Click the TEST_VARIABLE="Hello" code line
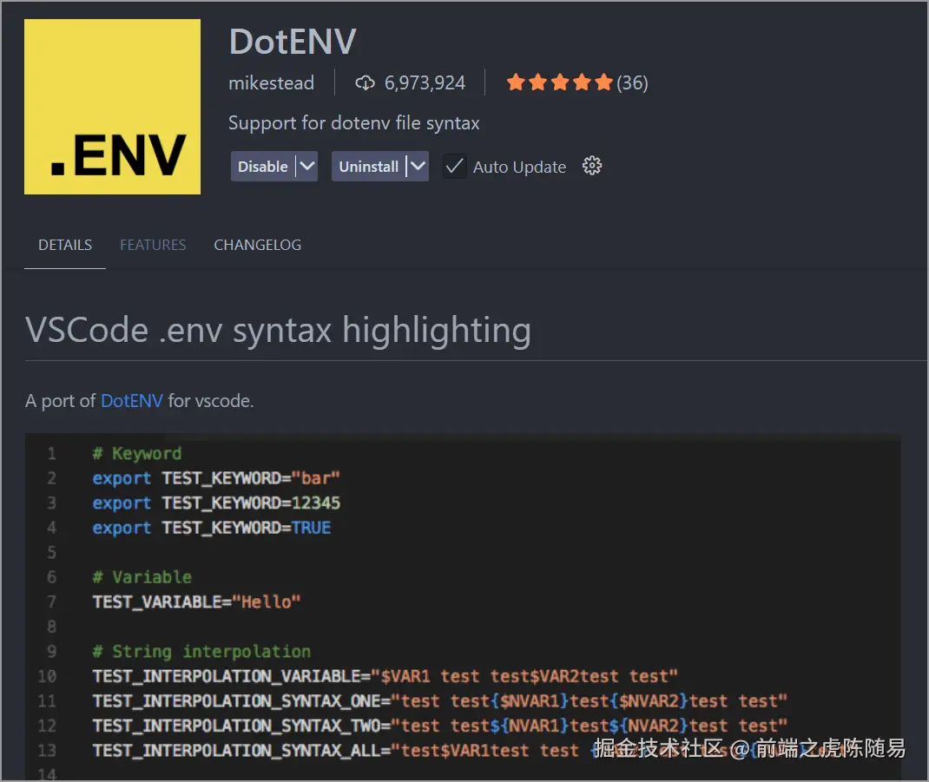The height and width of the screenshot is (782, 929). pos(197,601)
